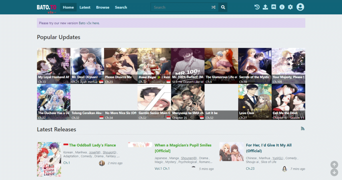Click the Let it be title
The image size is (342, 180).
211,113
